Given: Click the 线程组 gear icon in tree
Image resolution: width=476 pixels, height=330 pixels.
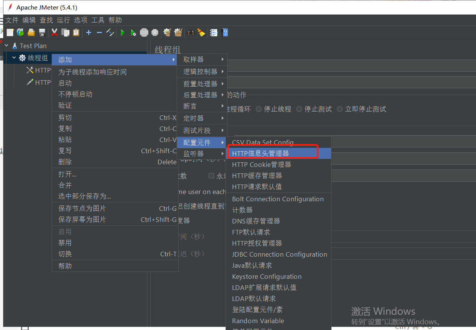Looking at the screenshot, I should (x=22, y=58).
